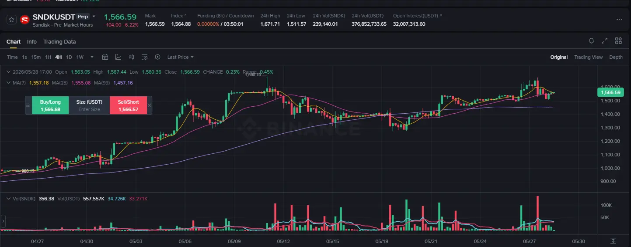Select the Time line chart interval
631x247 pixels.
coord(12,57)
